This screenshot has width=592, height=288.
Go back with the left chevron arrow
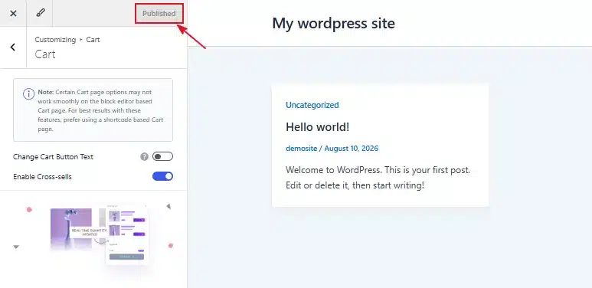click(x=13, y=47)
